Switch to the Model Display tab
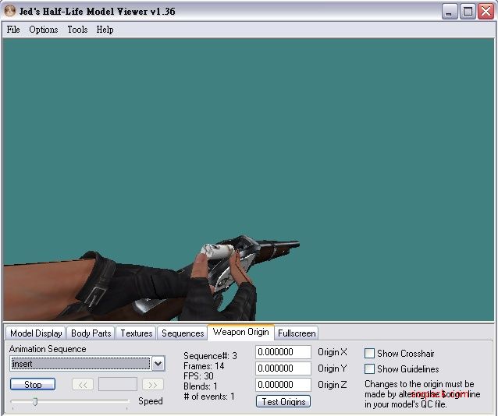This screenshot has height=416, width=498. [x=36, y=333]
